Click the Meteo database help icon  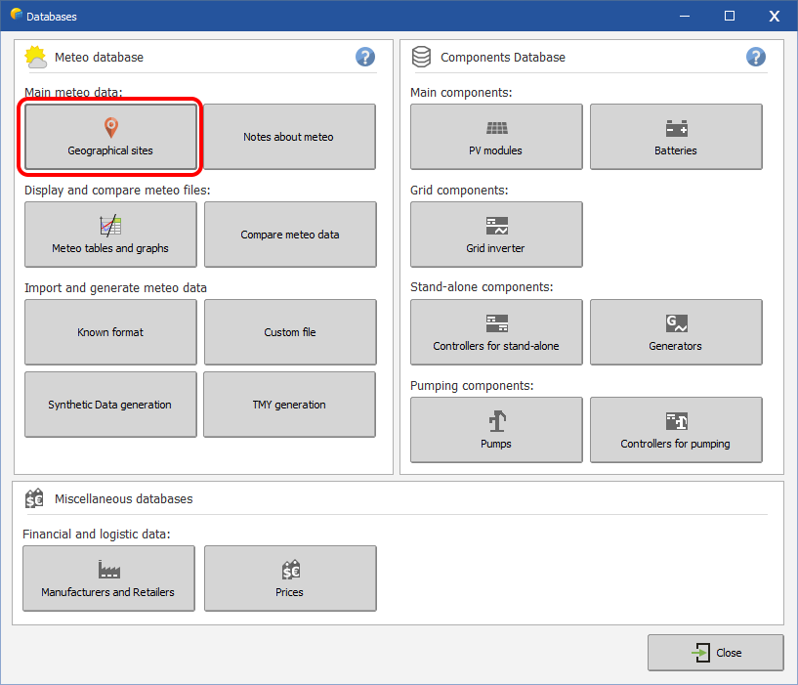click(365, 57)
